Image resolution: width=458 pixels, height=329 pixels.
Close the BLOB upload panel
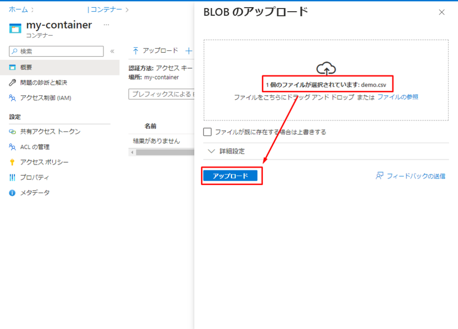pyautogui.click(x=441, y=12)
